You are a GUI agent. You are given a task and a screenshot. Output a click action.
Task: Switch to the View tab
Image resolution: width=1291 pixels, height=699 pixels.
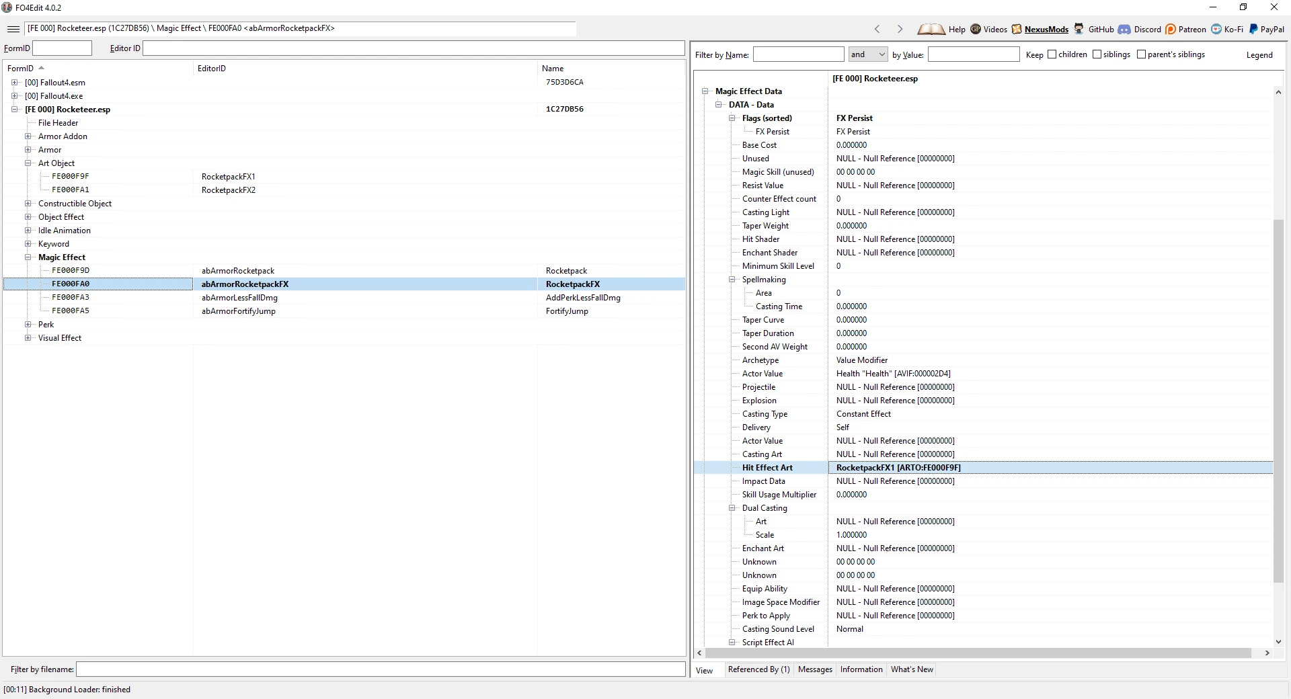pyautogui.click(x=704, y=671)
